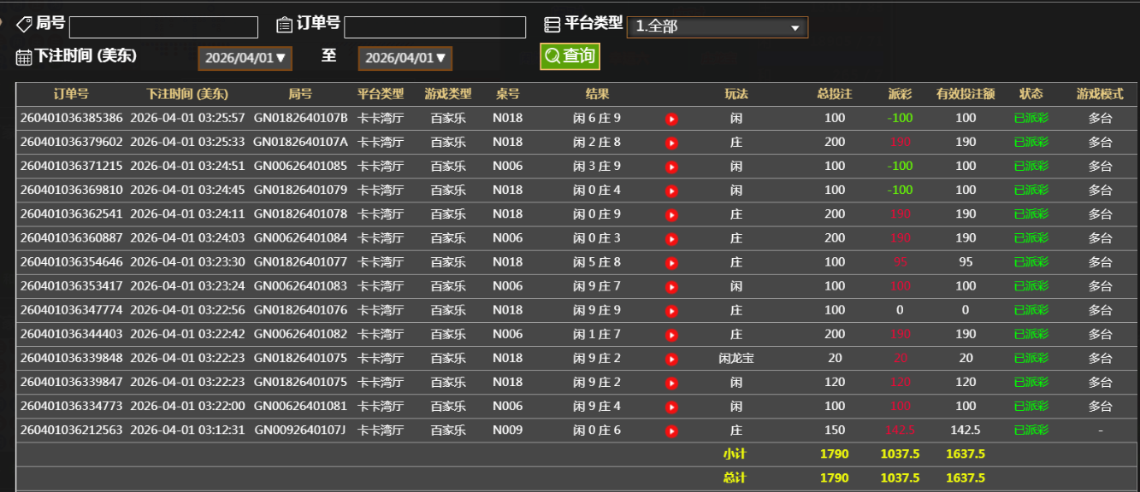Open the end date picker after 至
The width and height of the screenshot is (1140, 492).
click(405, 58)
